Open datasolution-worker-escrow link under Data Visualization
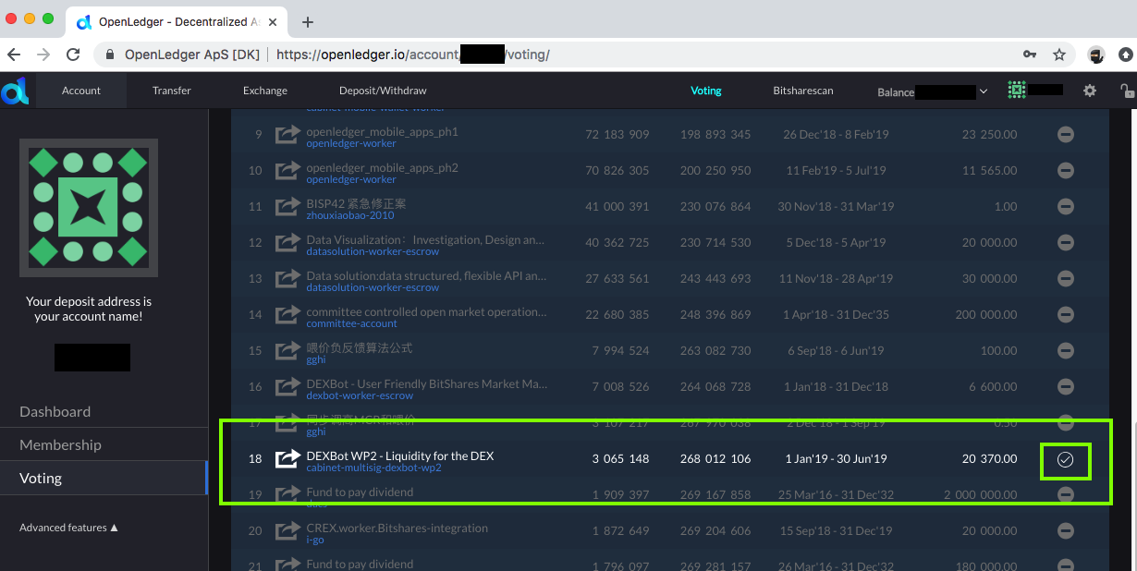Image resolution: width=1137 pixels, height=571 pixels. [x=373, y=251]
